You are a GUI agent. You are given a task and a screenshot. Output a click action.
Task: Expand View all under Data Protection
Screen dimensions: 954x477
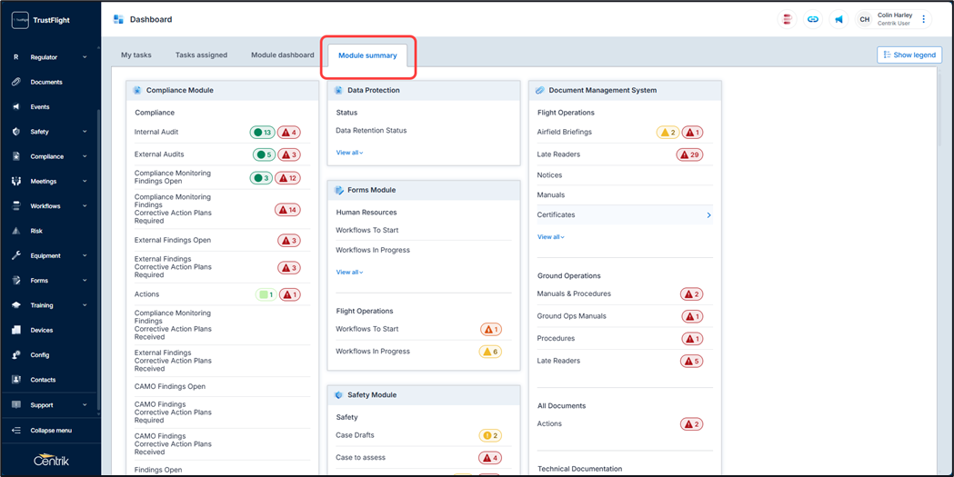pyautogui.click(x=349, y=153)
